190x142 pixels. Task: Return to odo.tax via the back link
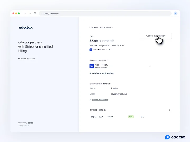27,59
